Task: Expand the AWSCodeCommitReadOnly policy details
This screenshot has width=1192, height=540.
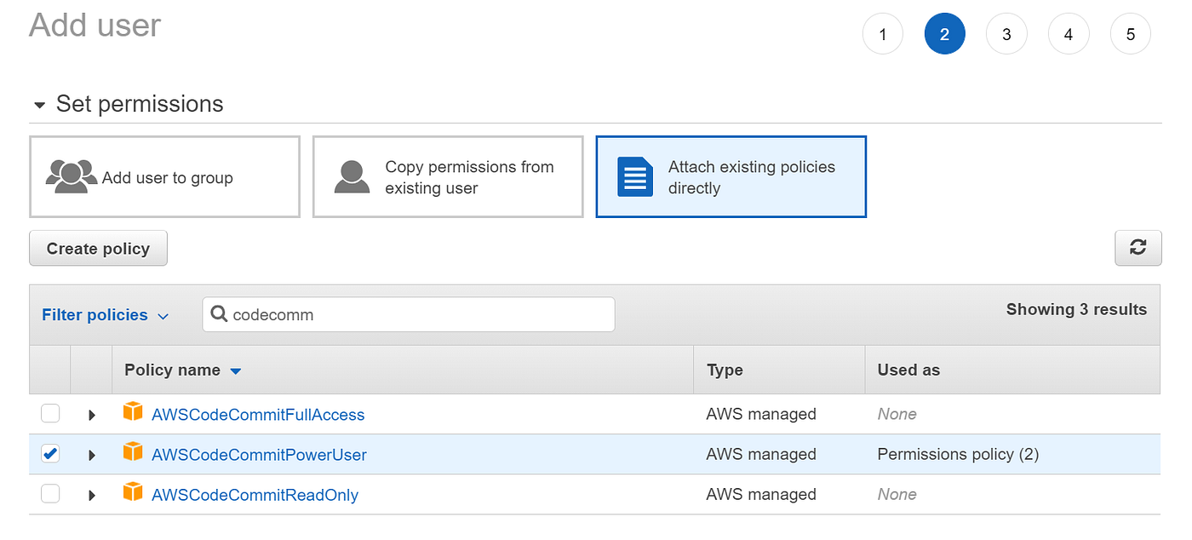Action: [x=92, y=495]
